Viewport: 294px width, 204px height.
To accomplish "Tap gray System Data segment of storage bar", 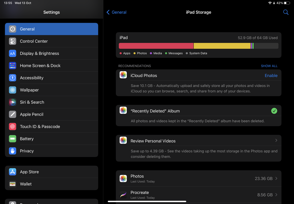I will 266,46.
